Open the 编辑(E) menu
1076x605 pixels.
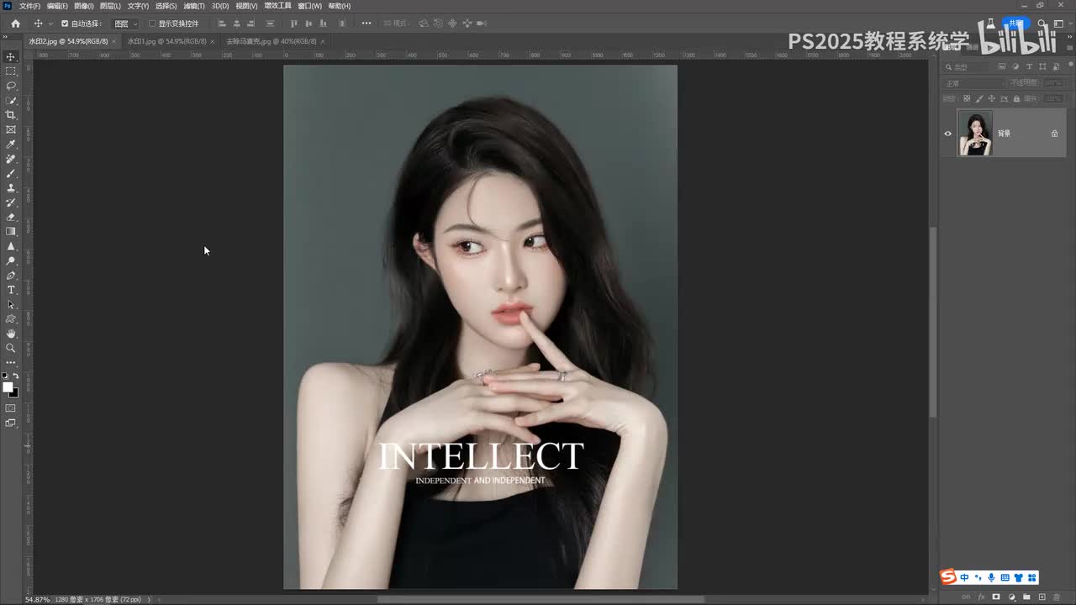pos(57,6)
